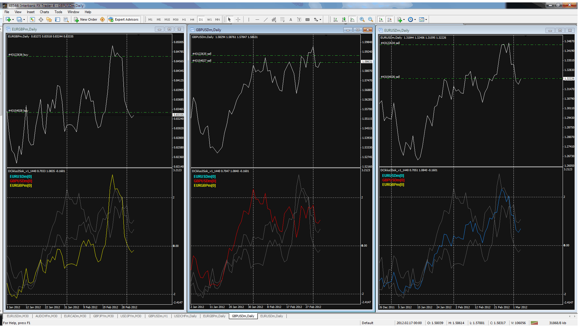The image size is (580, 328).
Task: Open the Navigator folder-star icon
Action: (49, 19)
